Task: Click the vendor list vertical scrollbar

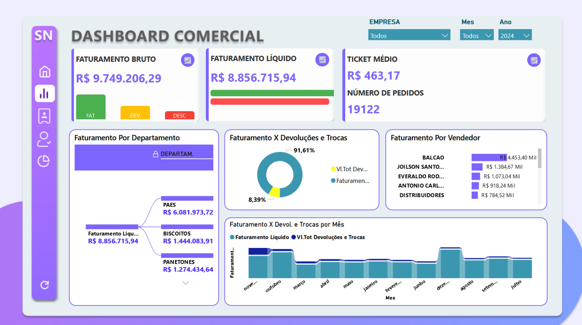Action: pos(539,159)
